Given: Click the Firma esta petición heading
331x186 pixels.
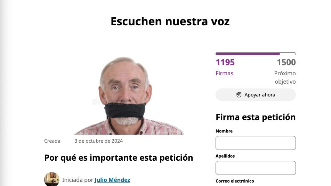Looking at the screenshot, I should (x=256, y=117).
